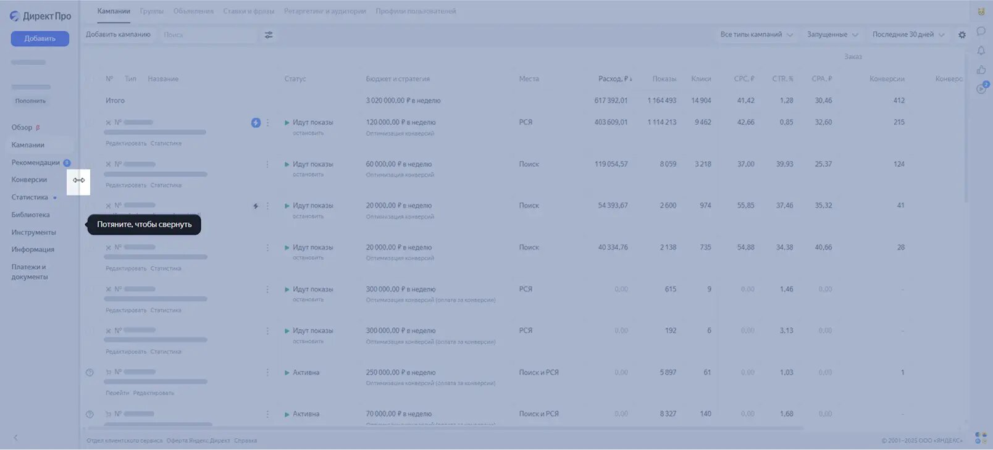
Task: Open Инструменты in the sidebar
Action: (34, 233)
